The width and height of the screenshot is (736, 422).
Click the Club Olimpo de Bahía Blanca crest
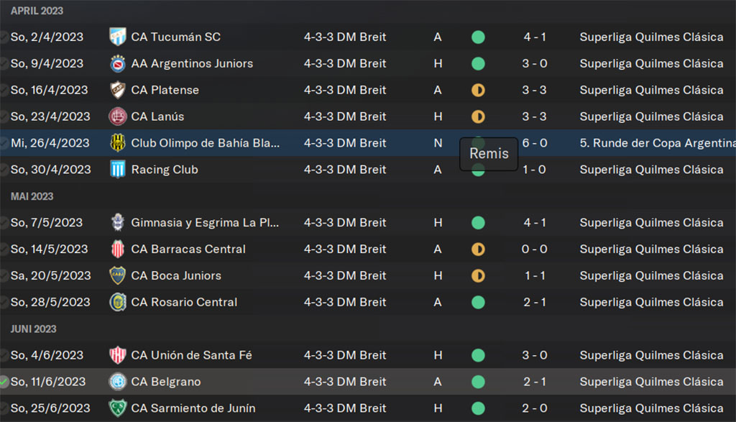(117, 142)
